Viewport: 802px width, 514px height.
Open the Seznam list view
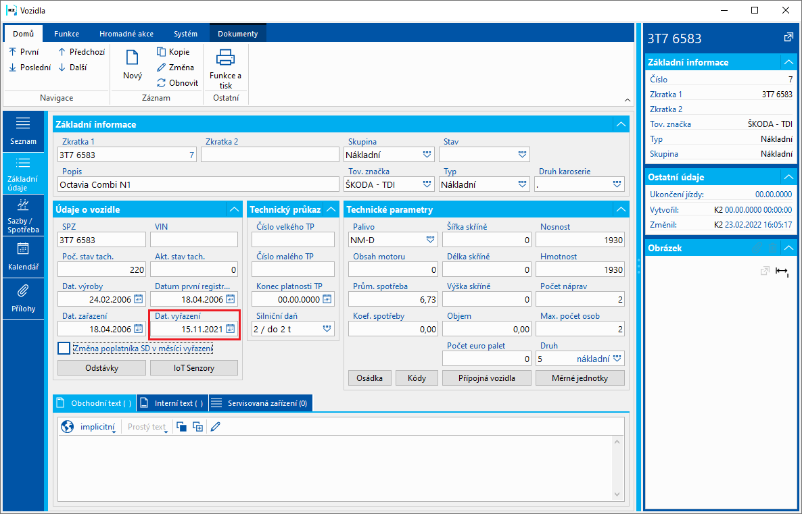[x=23, y=131]
